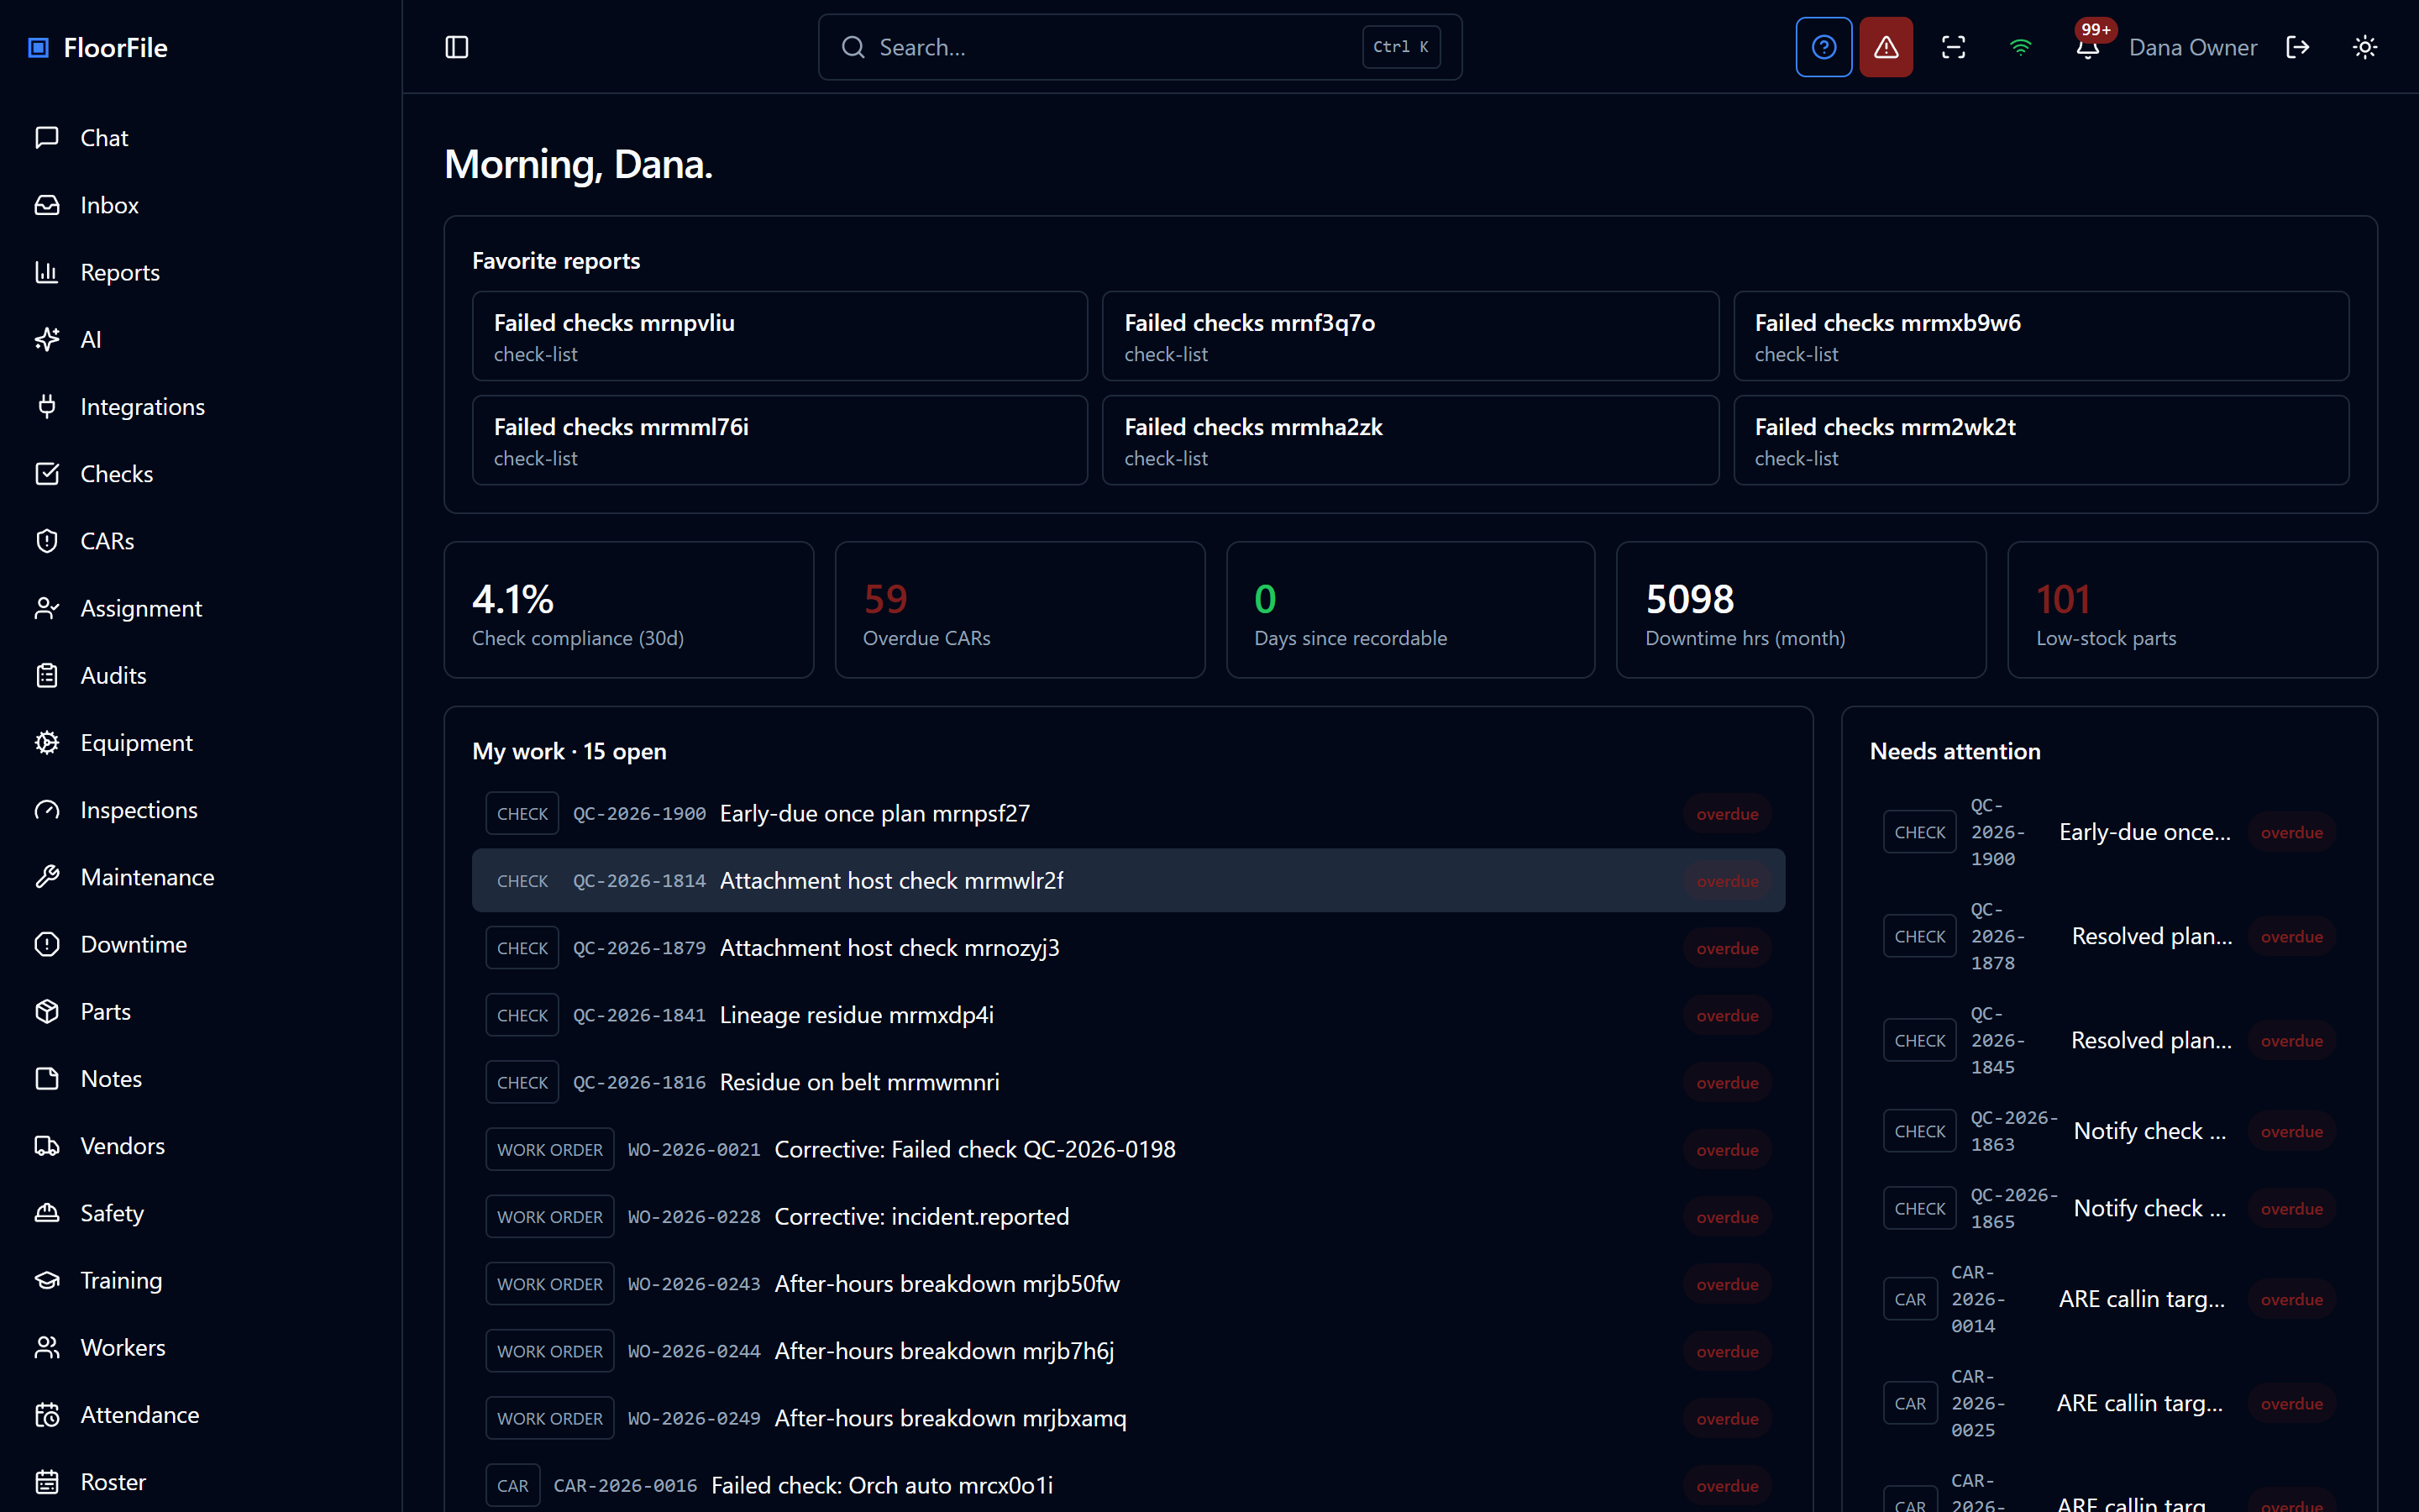Open Inbox from the sidebar

(201, 205)
